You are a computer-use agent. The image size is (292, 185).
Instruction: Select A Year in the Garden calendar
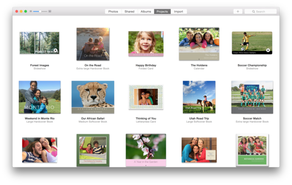click(x=146, y=150)
